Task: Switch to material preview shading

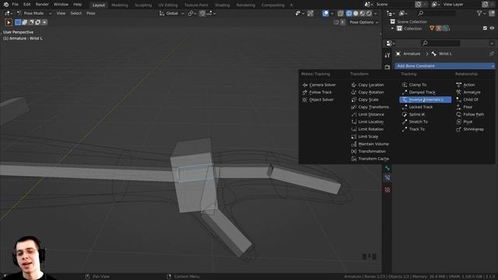Action: pyautogui.click(x=363, y=13)
